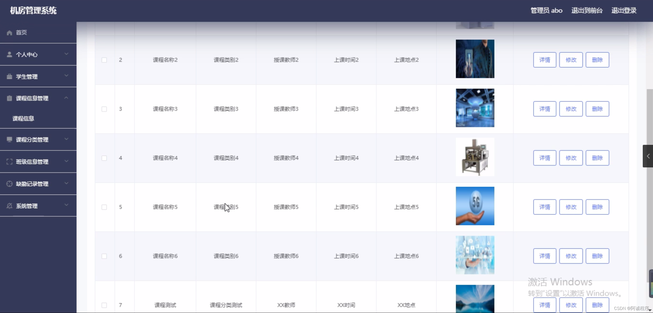Click the bracket icon for 班级信息管理
Viewport: 653px width, 313px height.
click(9, 161)
